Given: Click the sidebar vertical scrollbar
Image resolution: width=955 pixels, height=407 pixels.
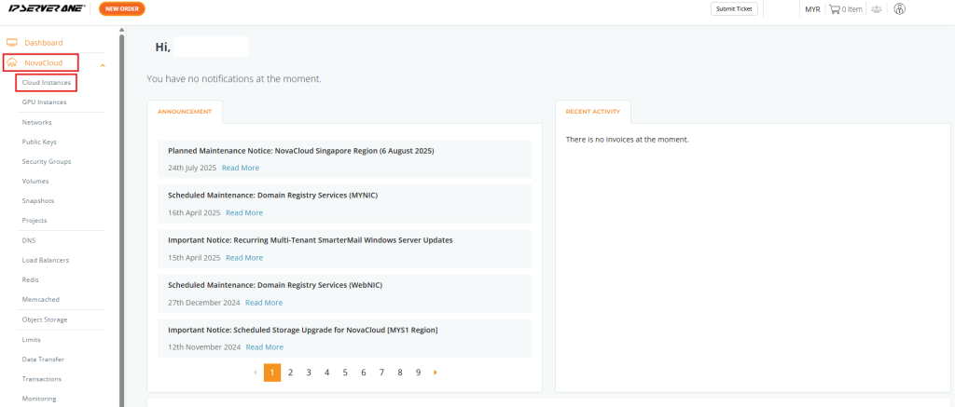Looking at the screenshot, I should click(122, 219).
